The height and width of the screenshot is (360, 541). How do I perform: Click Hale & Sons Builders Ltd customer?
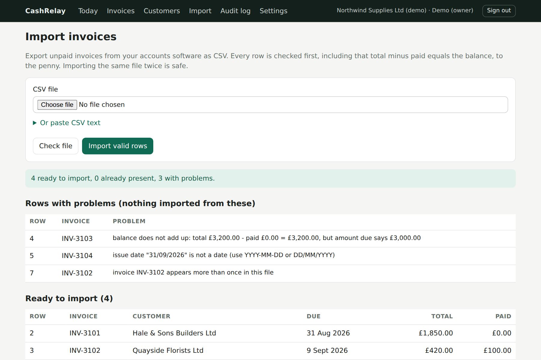tap(174, 333)
